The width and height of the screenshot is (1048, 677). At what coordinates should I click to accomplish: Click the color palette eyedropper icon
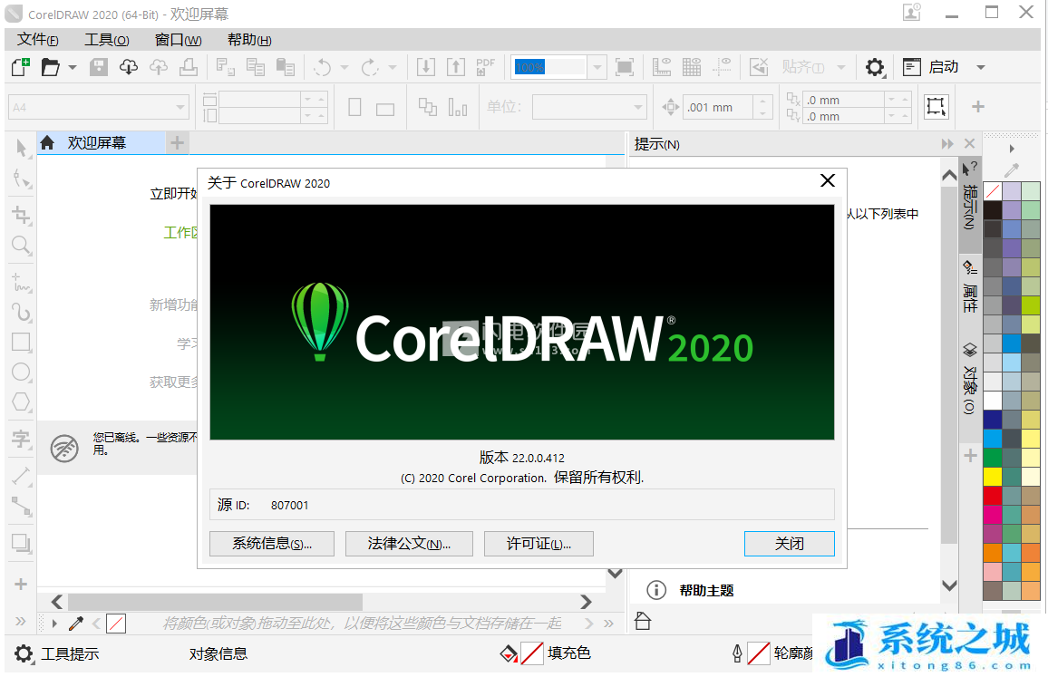coord(1011,170)
